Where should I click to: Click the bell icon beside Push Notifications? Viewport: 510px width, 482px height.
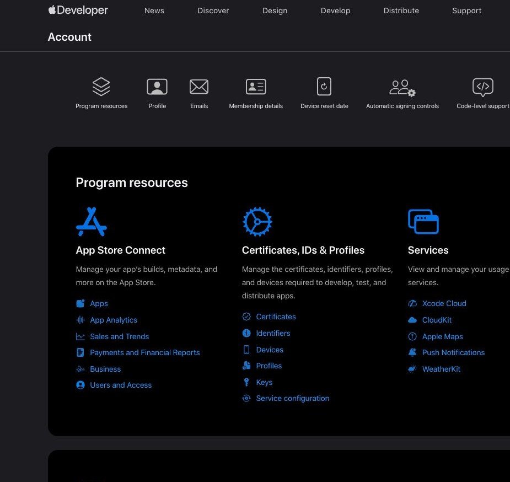pos(412,352)
